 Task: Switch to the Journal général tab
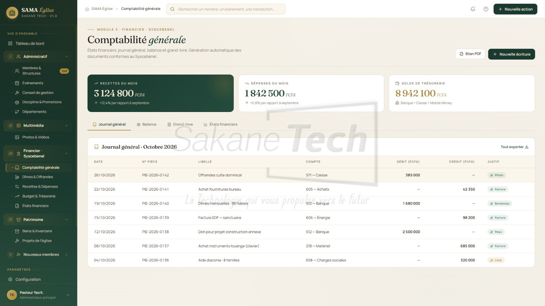click(x=109, y=125)
